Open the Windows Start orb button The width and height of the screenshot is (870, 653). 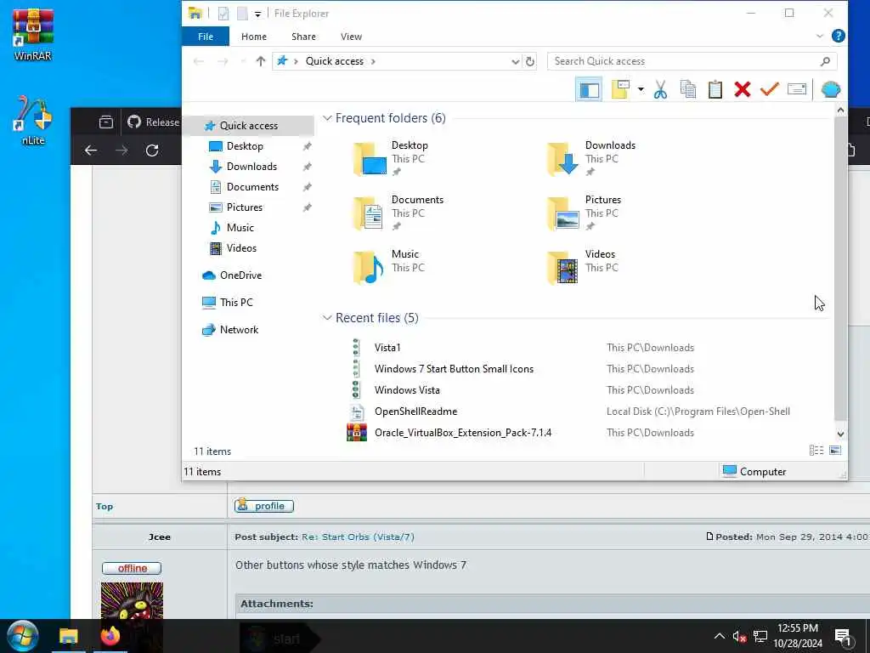click(x=22, y=636)
